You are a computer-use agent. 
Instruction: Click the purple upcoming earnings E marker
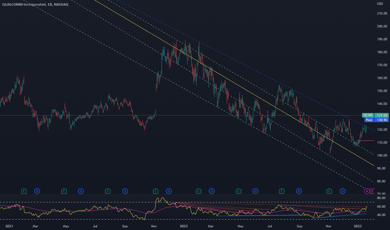372,191
